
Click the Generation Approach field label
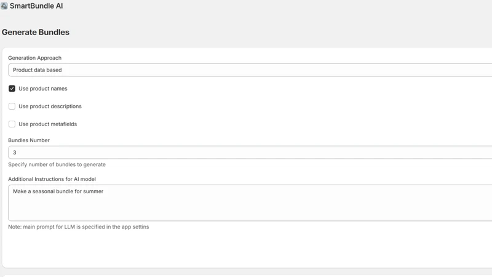point(35,58)
